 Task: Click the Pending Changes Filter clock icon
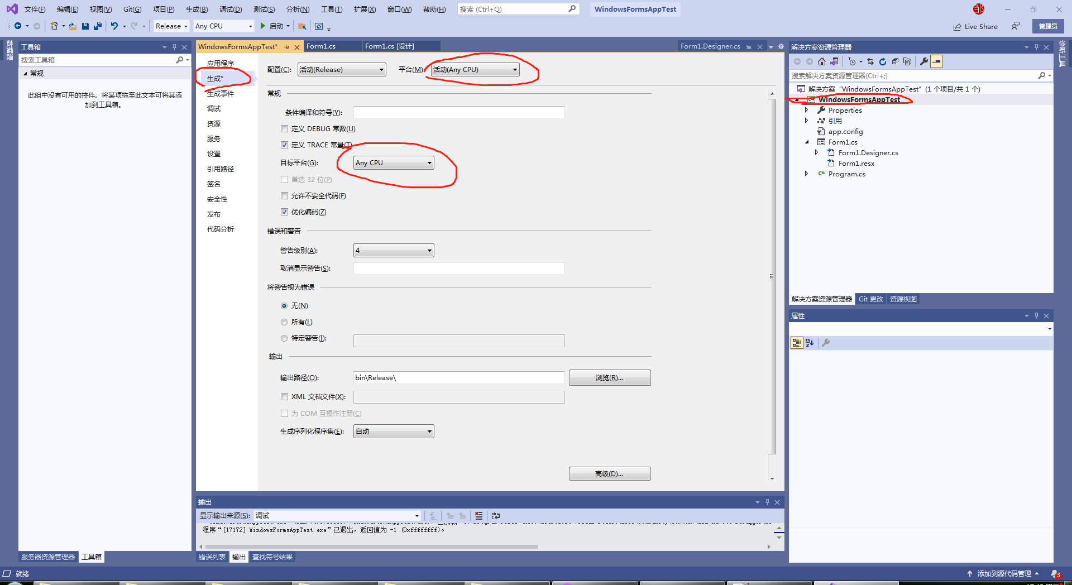(x=852, y=61)
